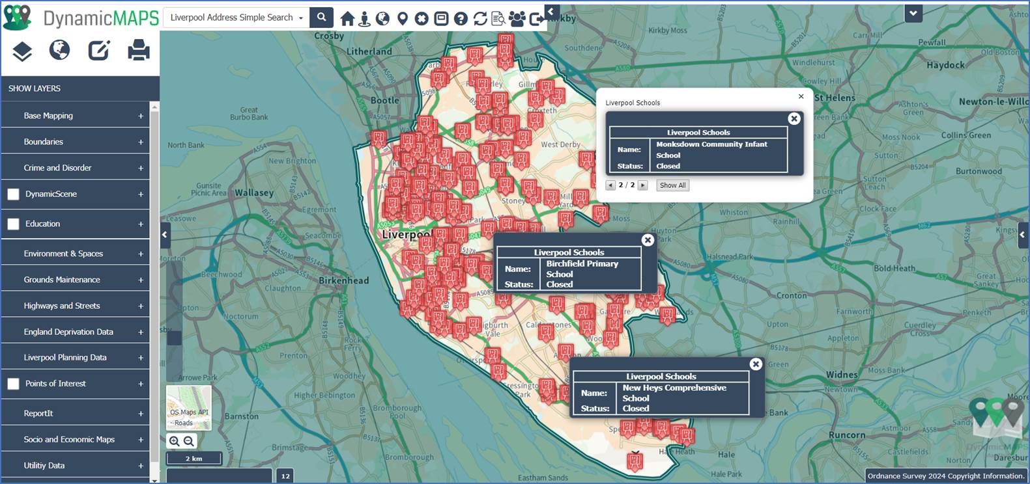Open the Education layer group label

(42, 224)
